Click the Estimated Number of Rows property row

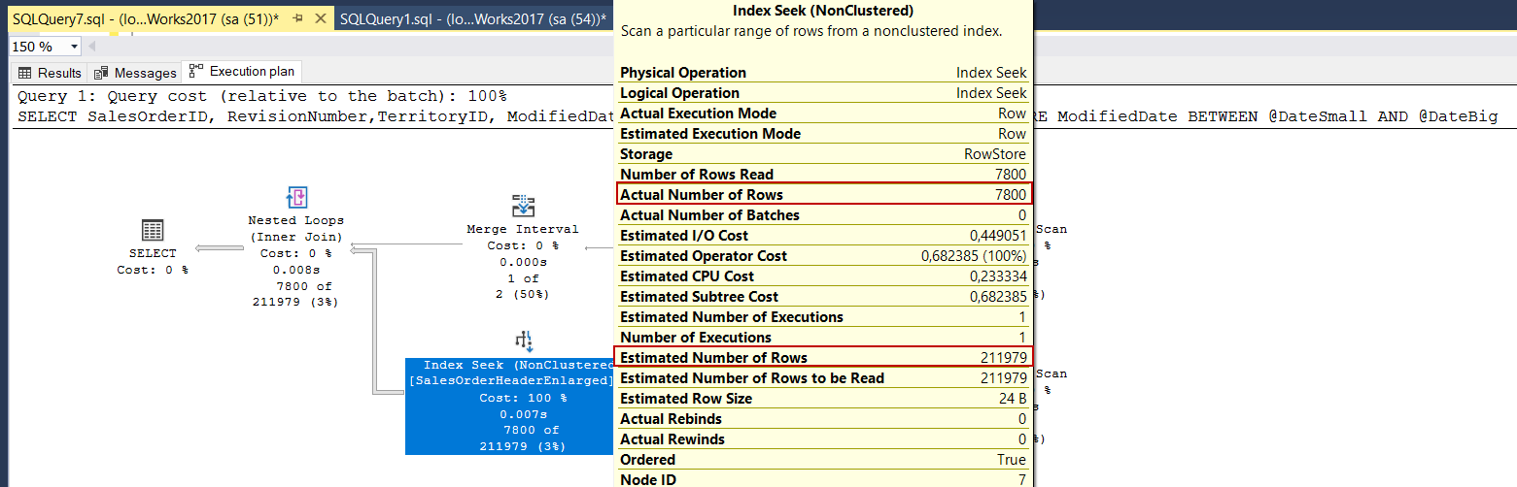click(823, 358)
